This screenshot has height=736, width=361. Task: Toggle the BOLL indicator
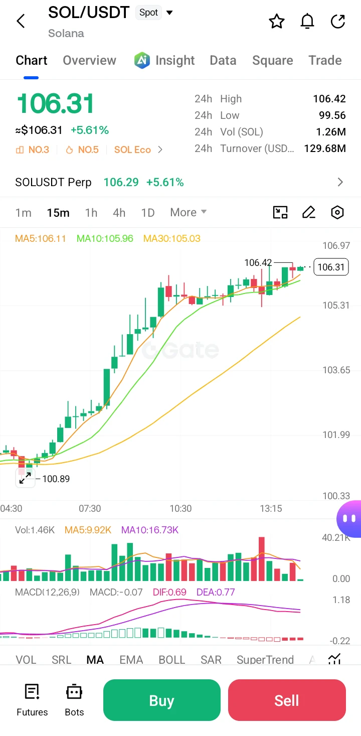point(172,659)
